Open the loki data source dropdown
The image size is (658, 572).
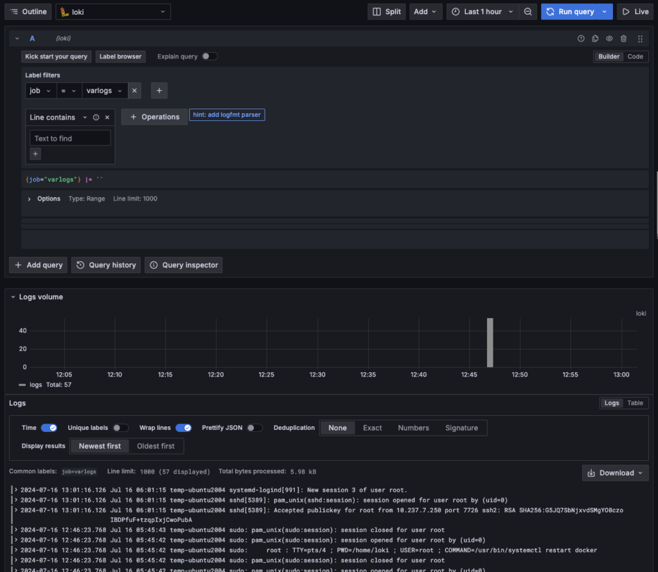[x=113, y=12]
